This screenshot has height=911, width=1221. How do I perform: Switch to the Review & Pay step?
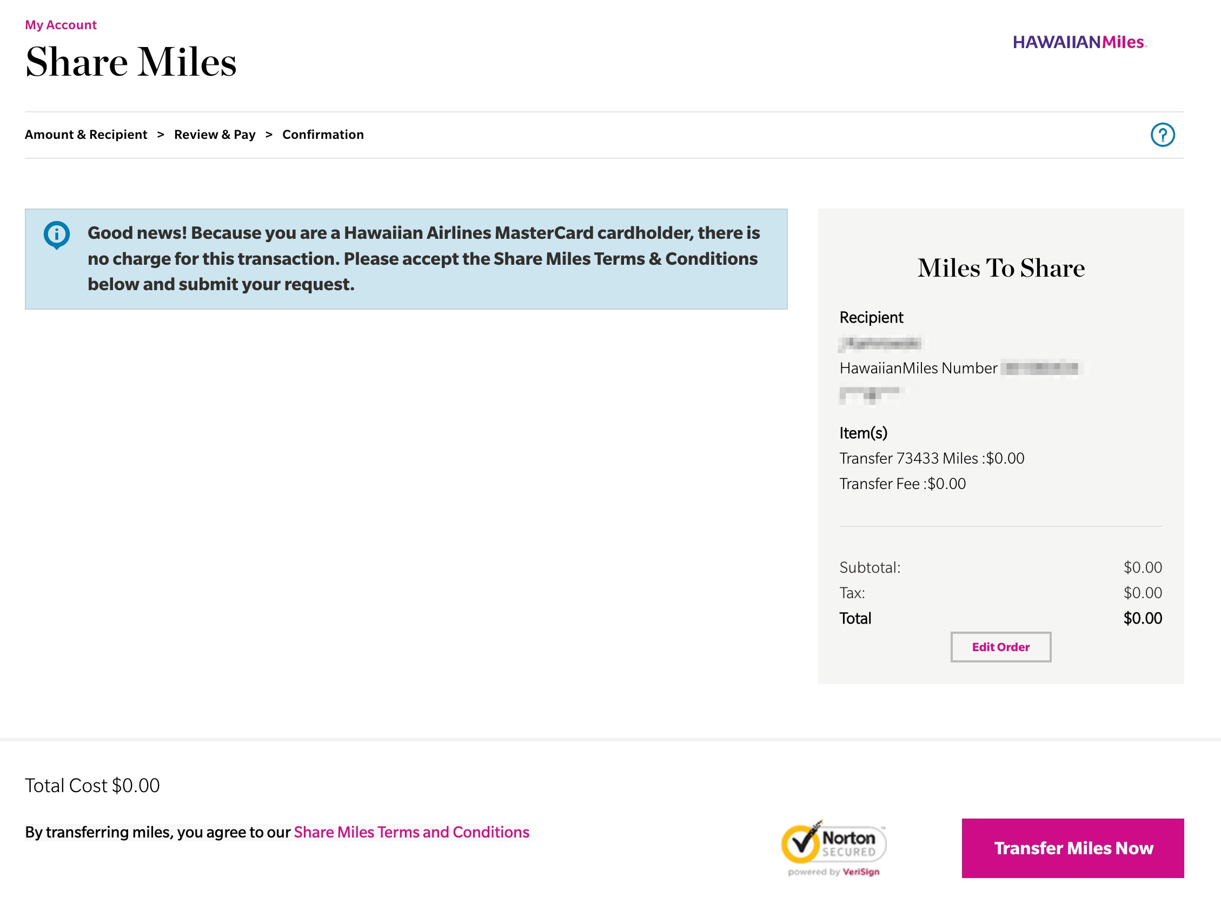pyautogui.click(x=215, y=134)
